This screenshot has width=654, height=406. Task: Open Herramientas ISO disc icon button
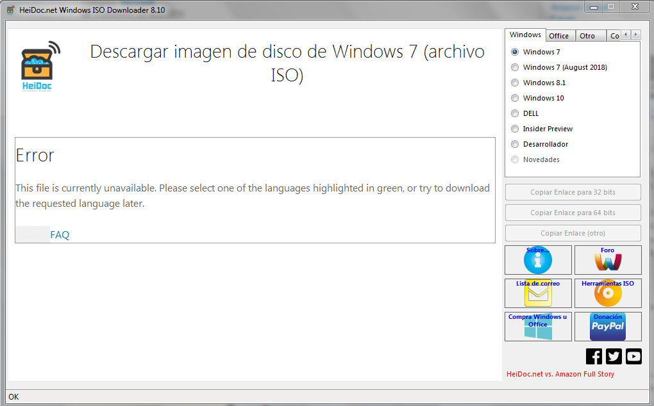click(x=608, y=293)
